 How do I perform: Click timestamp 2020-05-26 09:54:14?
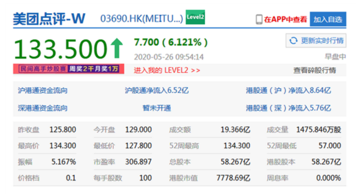pyautogui.click(x=169, y=57)
